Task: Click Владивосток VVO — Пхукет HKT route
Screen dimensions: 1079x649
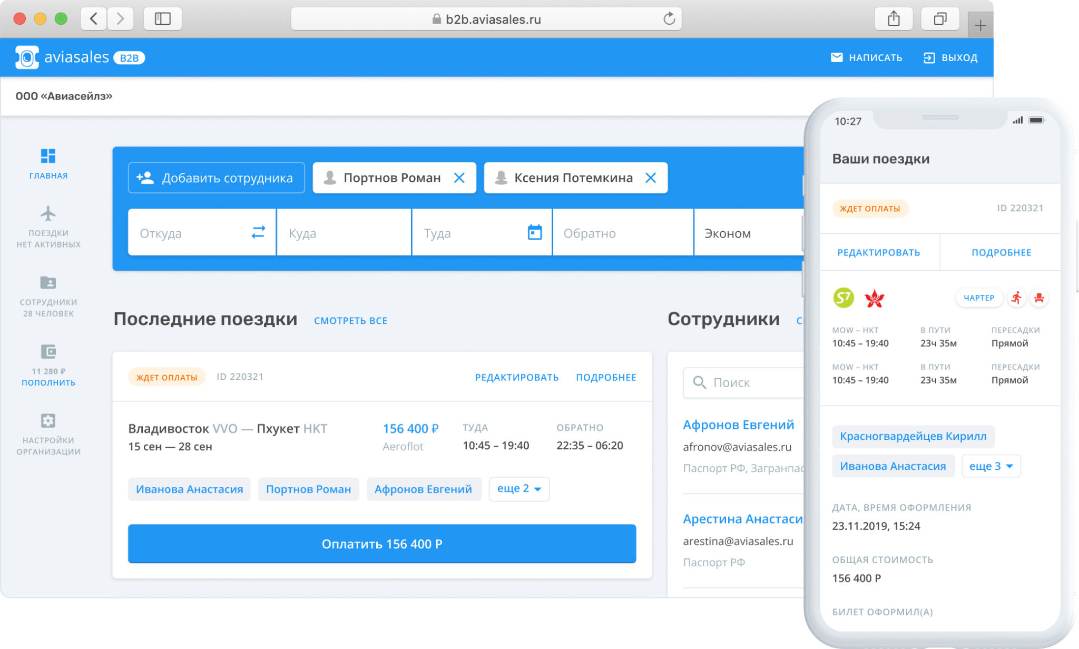Action: 228,429
